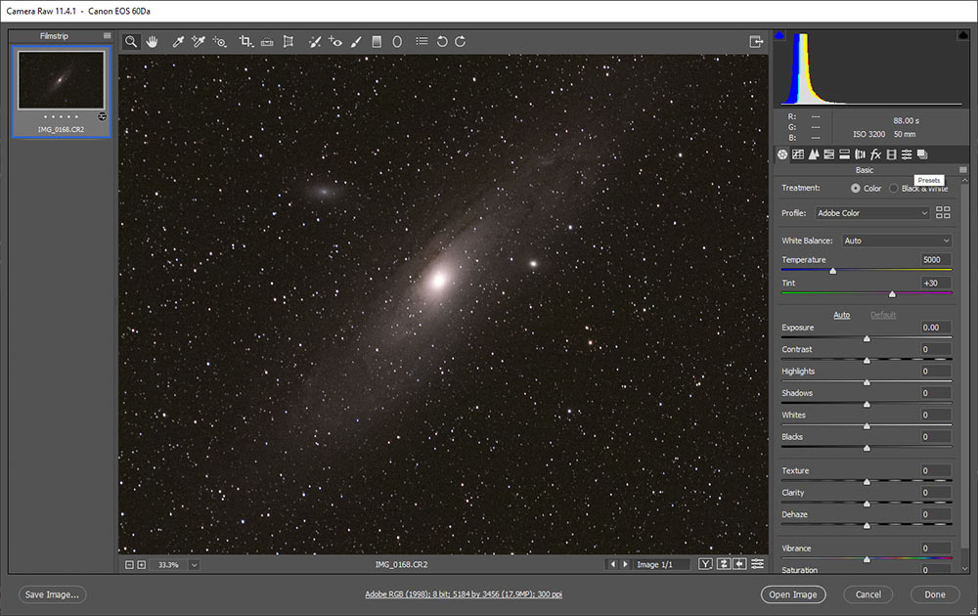
Task: Open the Lens Corrections panel
Action: tap(860, 154)
